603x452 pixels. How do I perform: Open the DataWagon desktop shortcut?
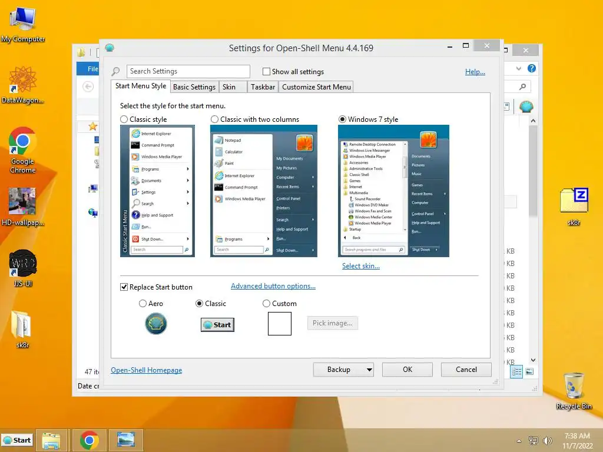(x=23, y=85)
